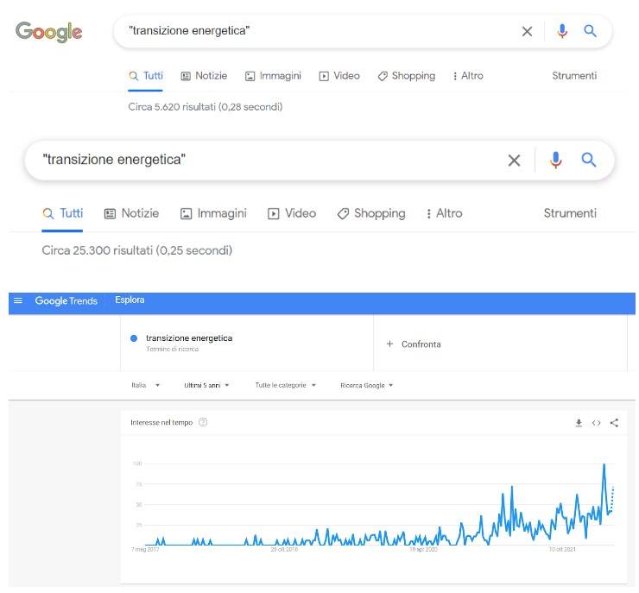The height and width of the screenshot is (593, 639).
Task: Click the search magnifier in second search bar
Action: click(x=588, y=160)
